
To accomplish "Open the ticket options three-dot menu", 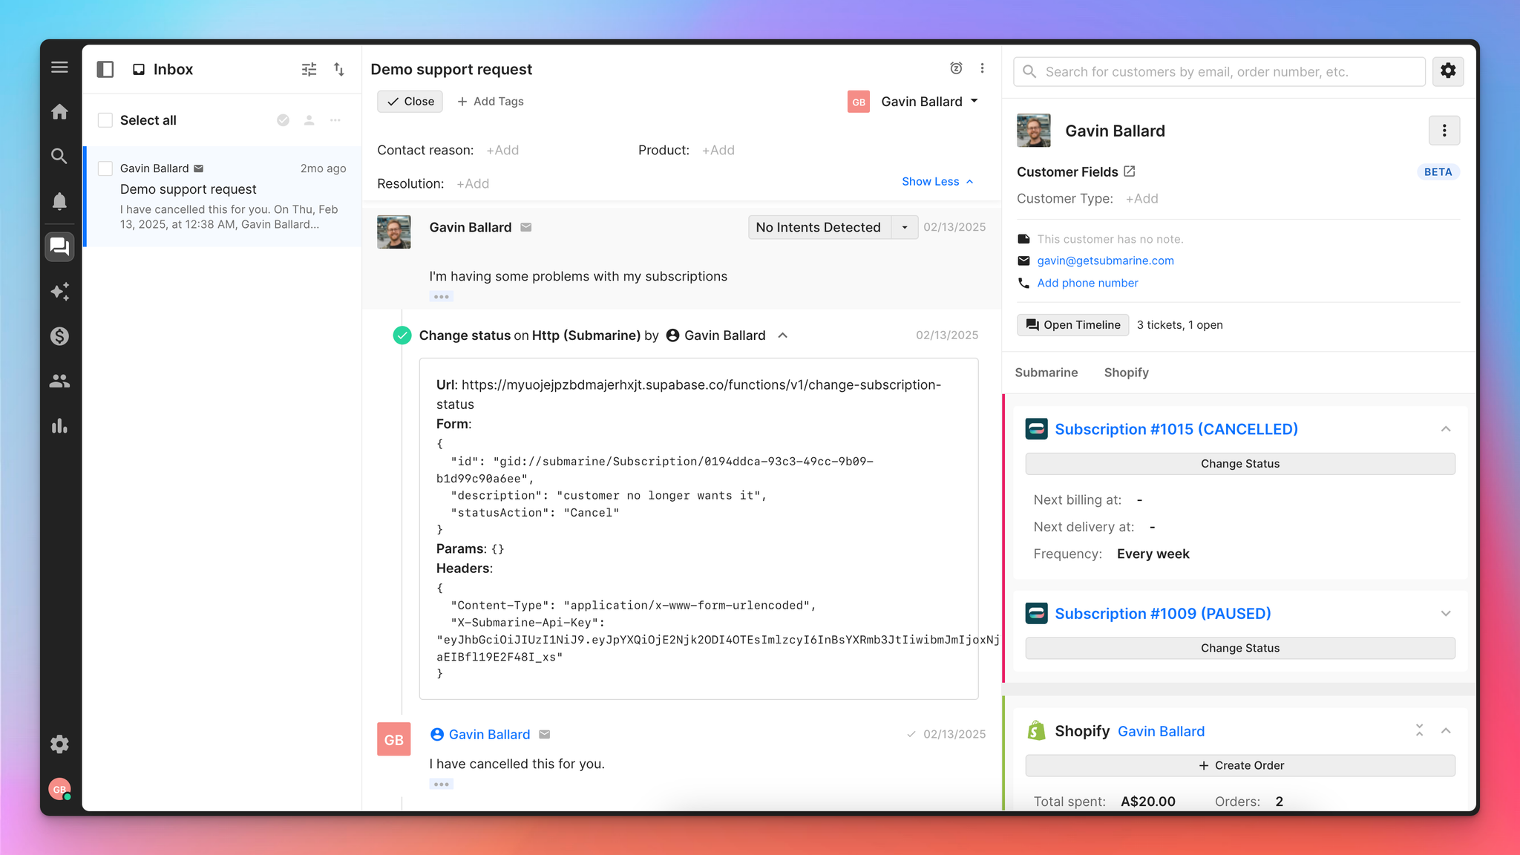I will click(x=982, y=68).
